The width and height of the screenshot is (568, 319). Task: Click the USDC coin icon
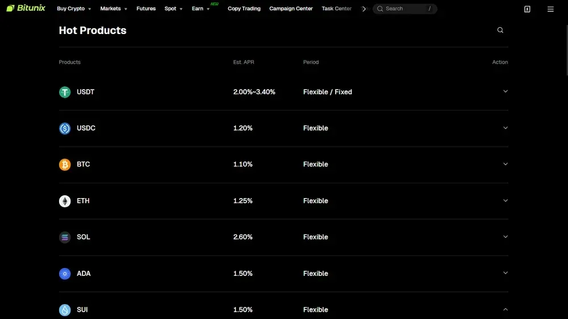click(x=65, y=128)
